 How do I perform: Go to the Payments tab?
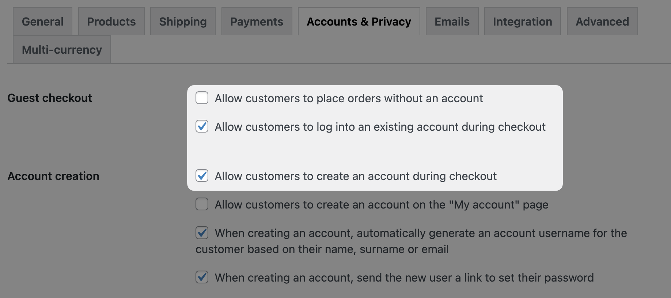[257, 22]
